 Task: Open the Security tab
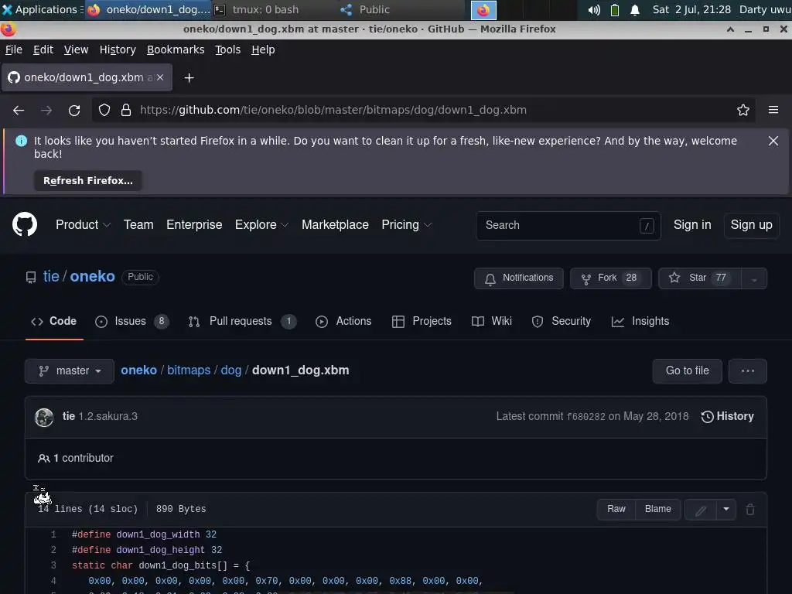[x=562, y=321]
